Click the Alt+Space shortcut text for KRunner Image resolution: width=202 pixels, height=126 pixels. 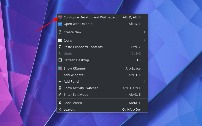click(133, 68)
